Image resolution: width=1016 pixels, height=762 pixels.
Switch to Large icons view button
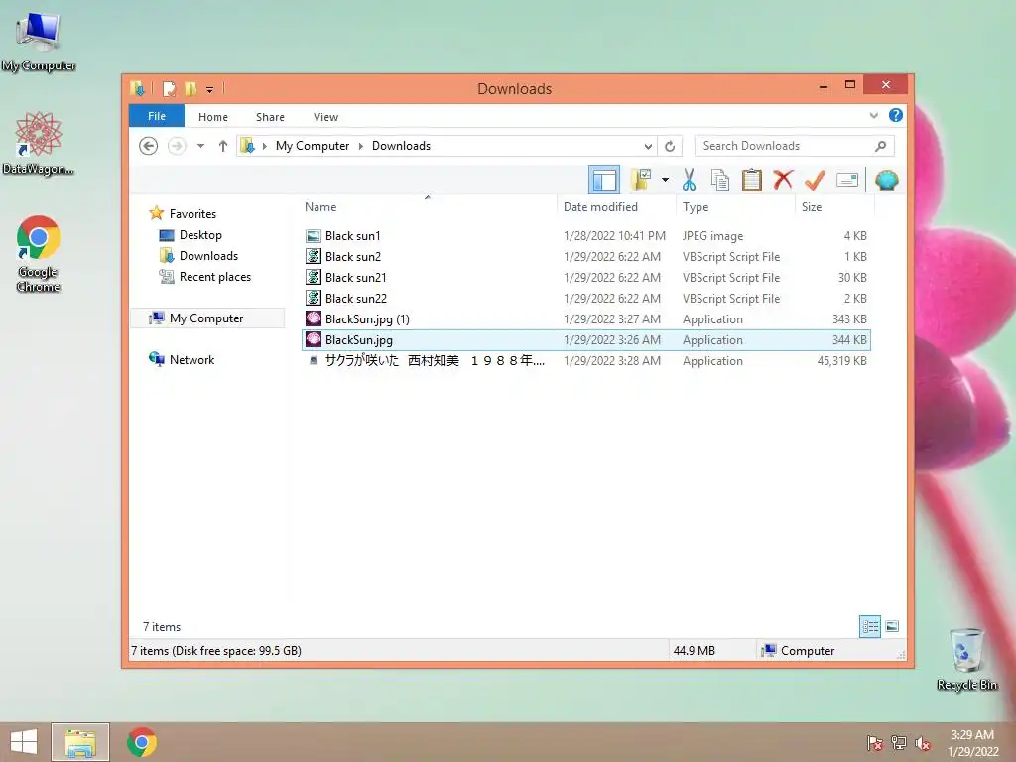[x=892, y=626]
